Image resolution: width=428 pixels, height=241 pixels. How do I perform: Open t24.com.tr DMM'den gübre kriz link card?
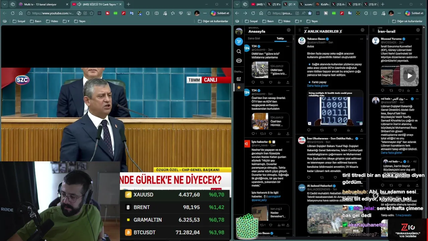[271, 70]
